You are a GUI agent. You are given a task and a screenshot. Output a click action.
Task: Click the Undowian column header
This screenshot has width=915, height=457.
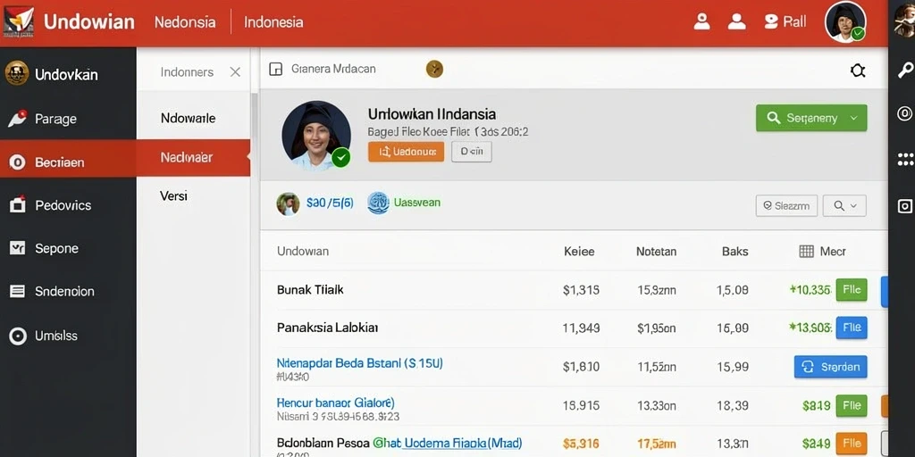coord(303,251)
